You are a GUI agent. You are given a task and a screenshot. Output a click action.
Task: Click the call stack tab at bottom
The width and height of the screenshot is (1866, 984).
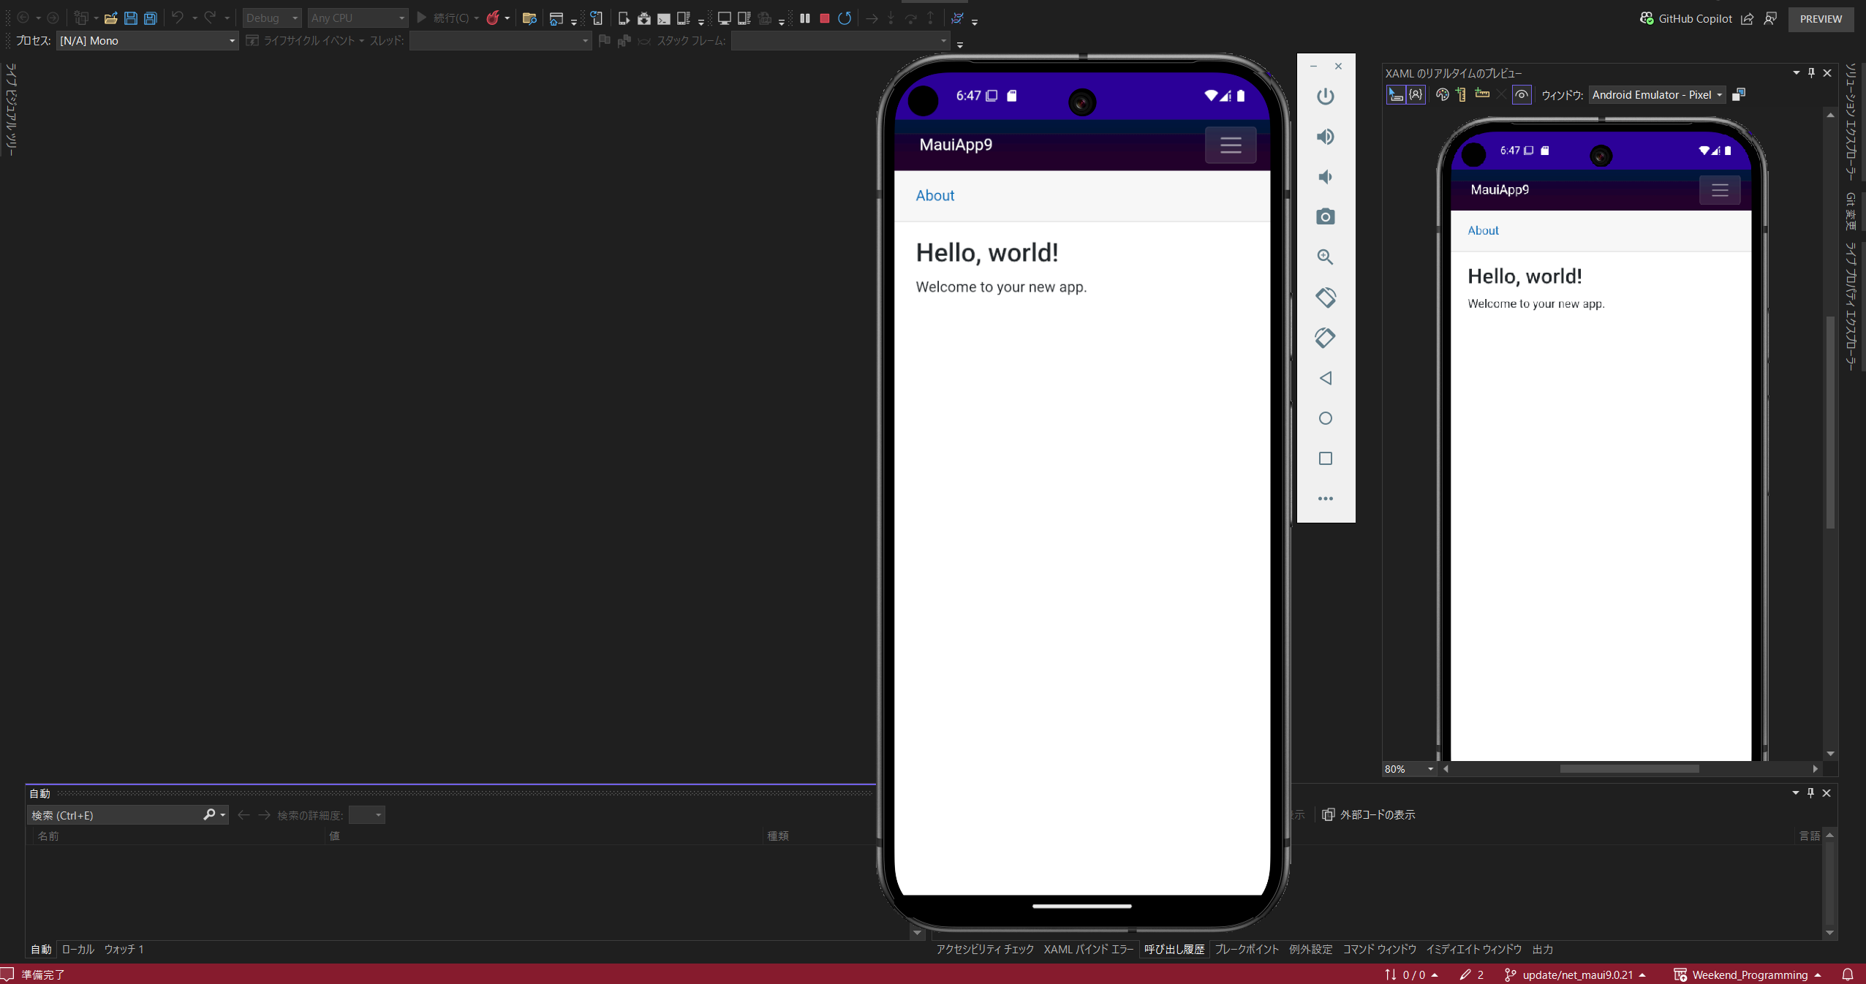(1174, 950)
